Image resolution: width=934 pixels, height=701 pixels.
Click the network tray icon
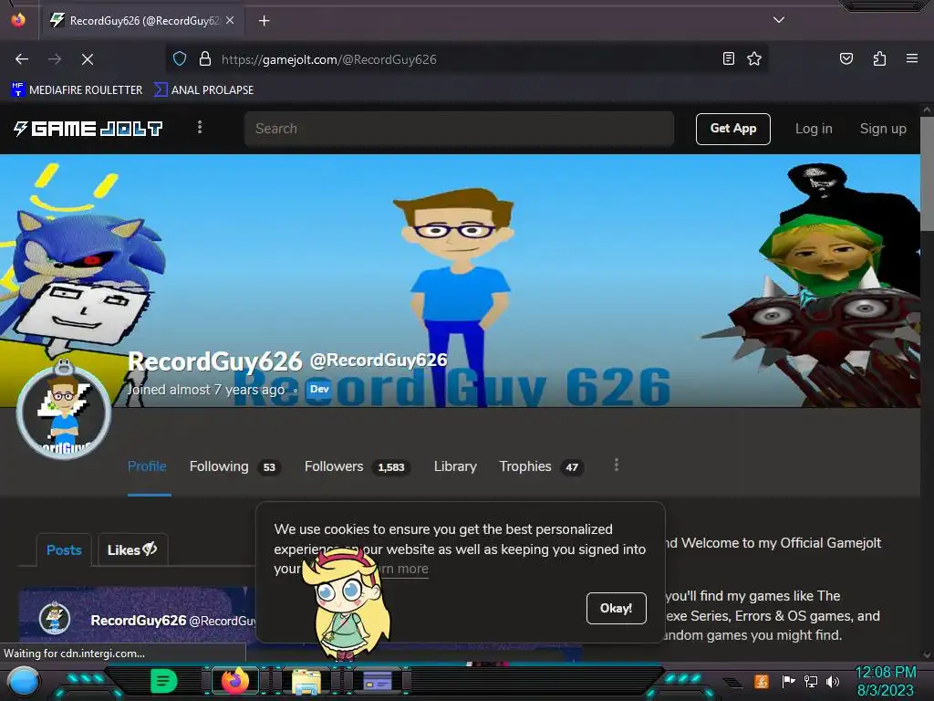click(x=811, y=681)
